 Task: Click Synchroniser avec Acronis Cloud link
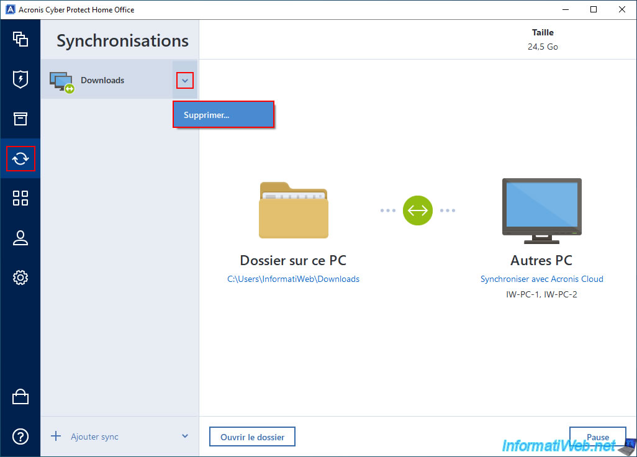(541, 279)
